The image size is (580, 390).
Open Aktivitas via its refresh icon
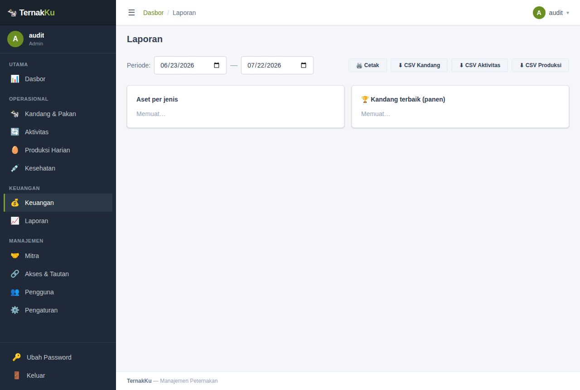coord(15,132)
